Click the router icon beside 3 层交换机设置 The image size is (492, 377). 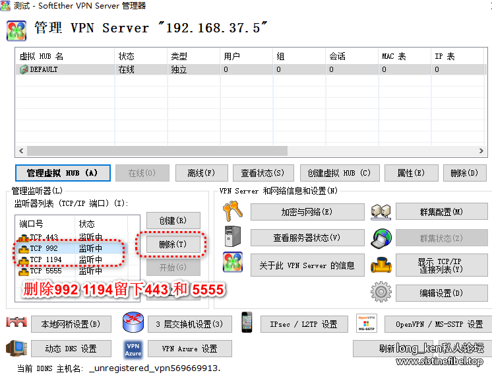133,324
